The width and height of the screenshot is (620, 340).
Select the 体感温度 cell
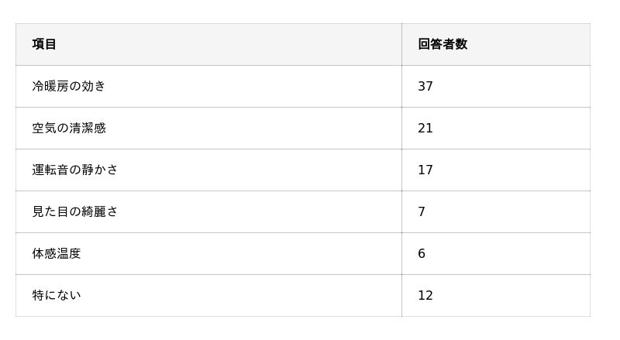click(x=57, y=253)
